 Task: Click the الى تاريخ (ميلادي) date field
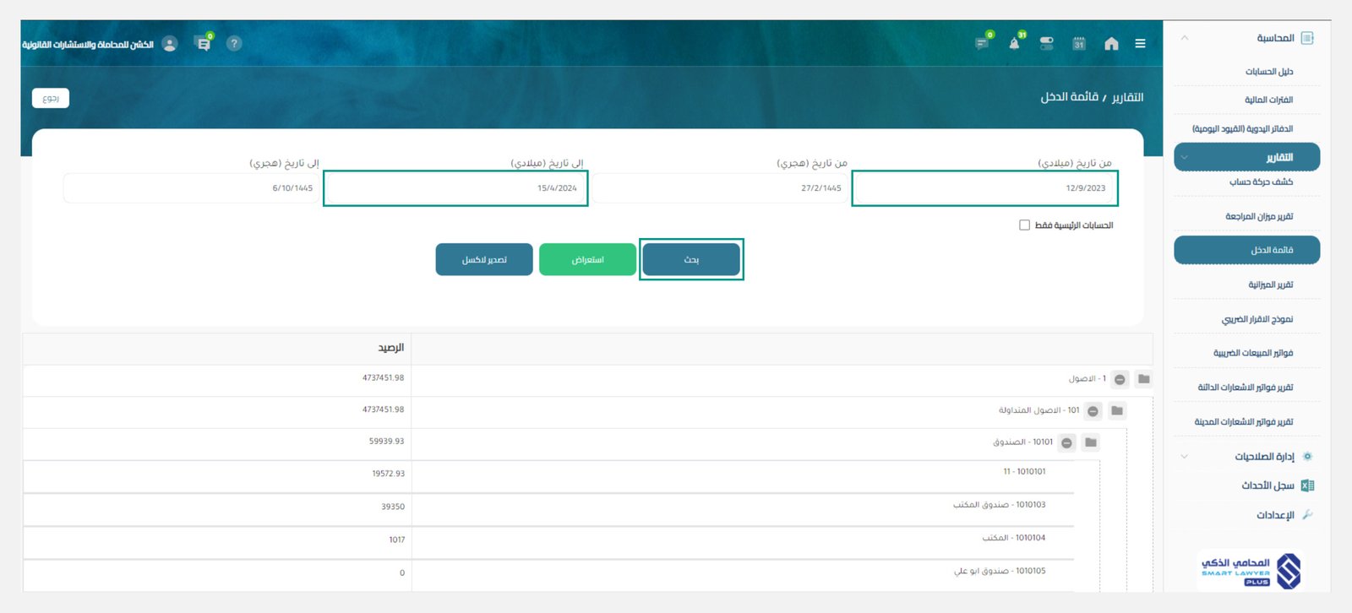(x=455, y=188)
